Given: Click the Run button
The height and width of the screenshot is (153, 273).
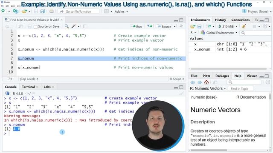Looking at the screenshot, I should coord(136,26).
